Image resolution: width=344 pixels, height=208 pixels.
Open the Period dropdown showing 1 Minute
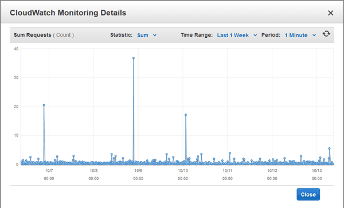[300, 36]
